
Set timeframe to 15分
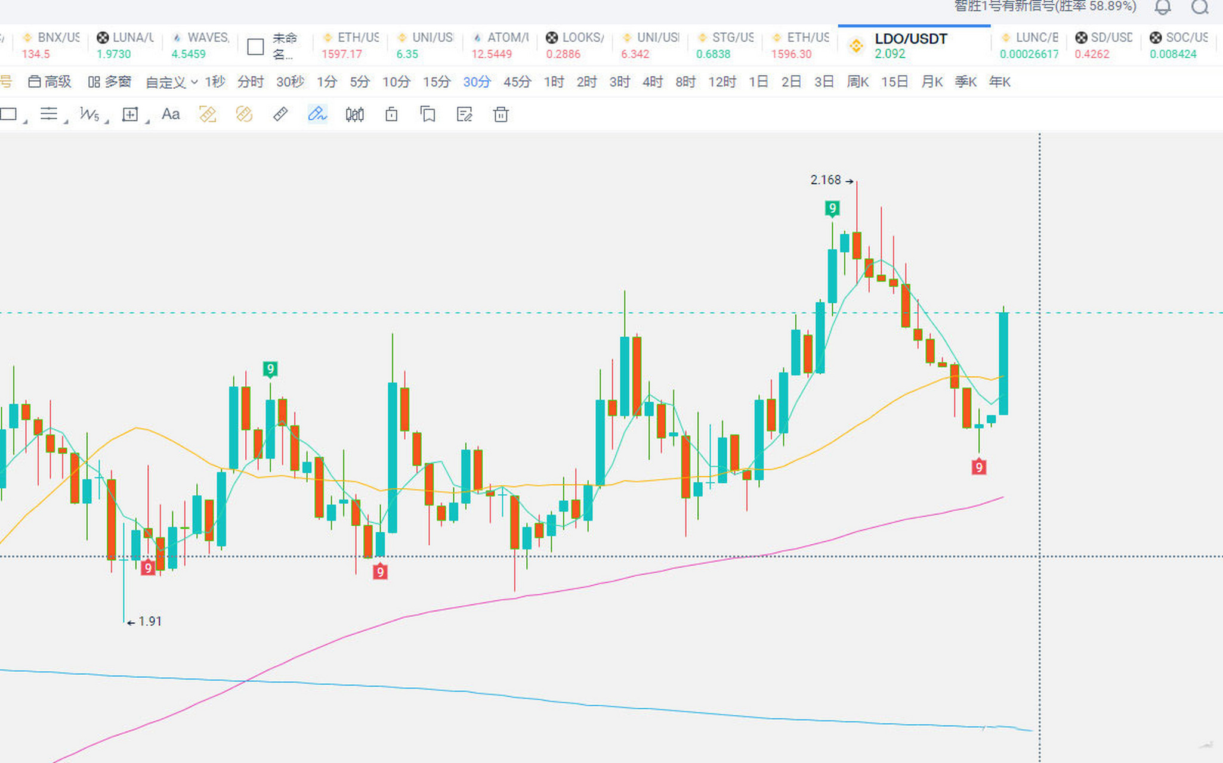click(x=437, y=82)
